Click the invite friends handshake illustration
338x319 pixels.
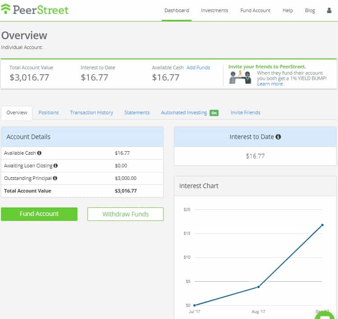pyautogui.click(x=240, y=77)
